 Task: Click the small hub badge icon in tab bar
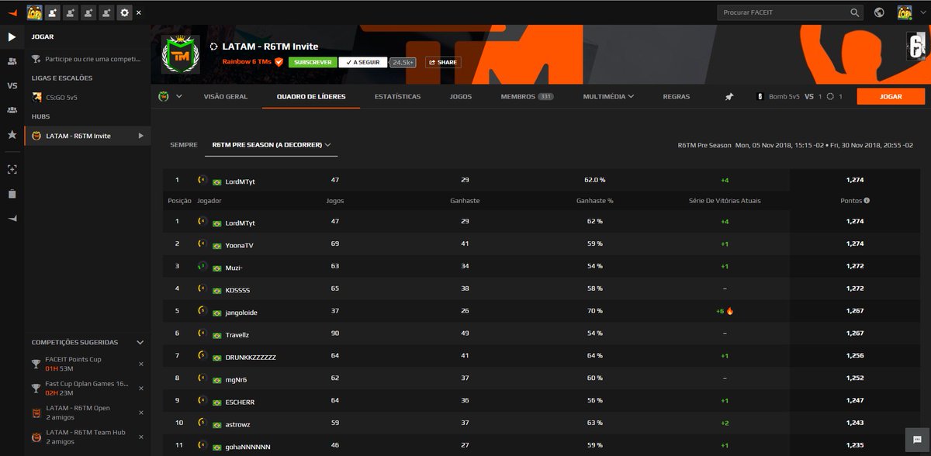(x=164, y=97)
